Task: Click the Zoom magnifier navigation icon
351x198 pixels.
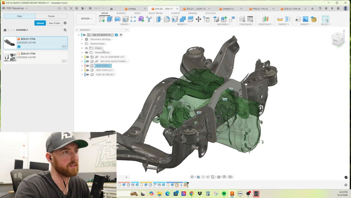Action: 208,177
